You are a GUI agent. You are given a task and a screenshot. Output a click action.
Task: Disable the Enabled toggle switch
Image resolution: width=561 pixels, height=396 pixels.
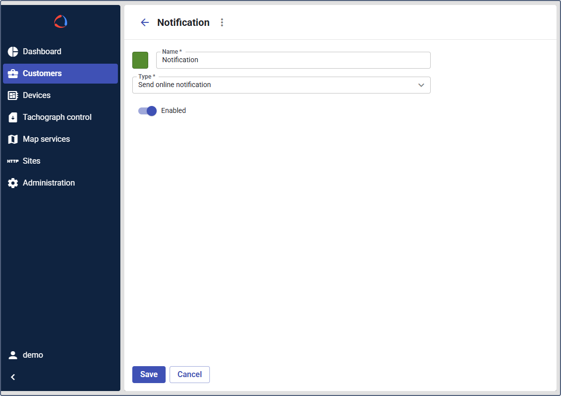click(x=148, y=111)
